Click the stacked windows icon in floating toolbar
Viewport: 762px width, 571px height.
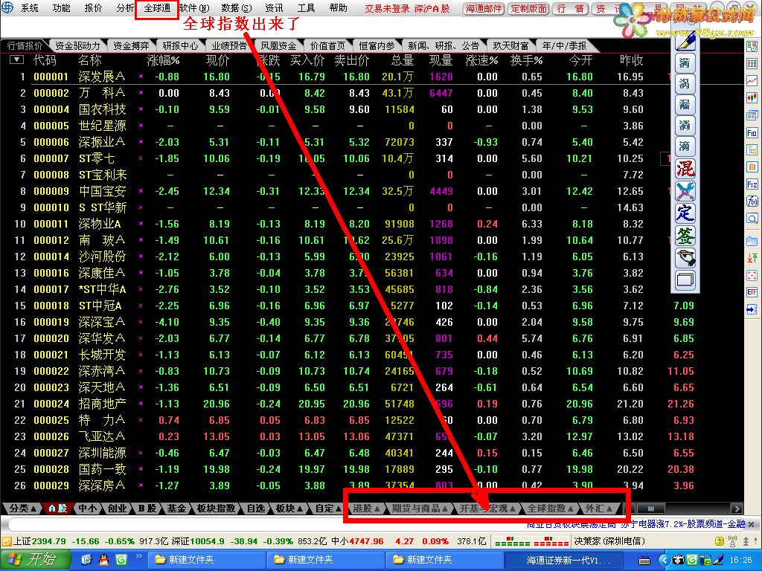tap(685, 280)
